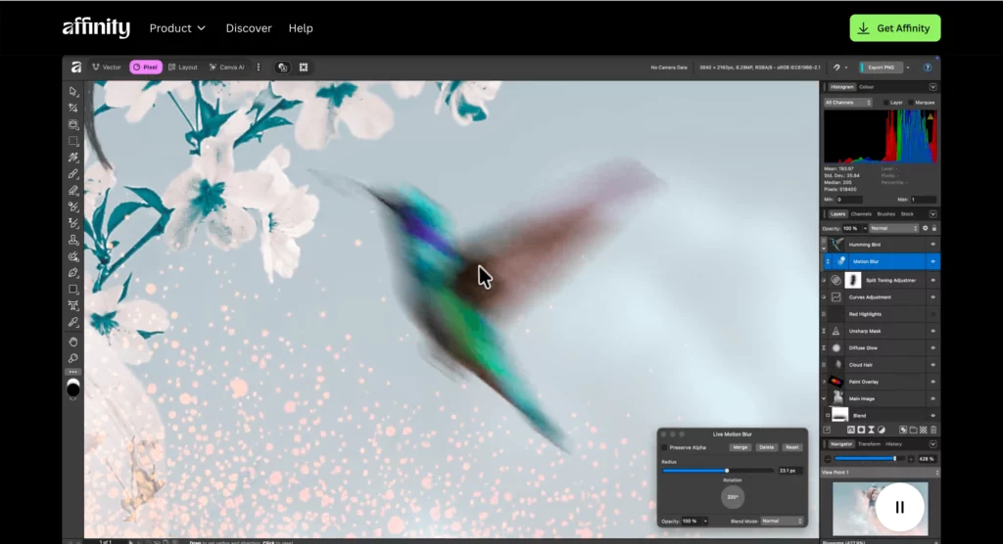Click the Rotation angle dial
This screenshot has height=544, width=1003.
(x=733, y=497)
